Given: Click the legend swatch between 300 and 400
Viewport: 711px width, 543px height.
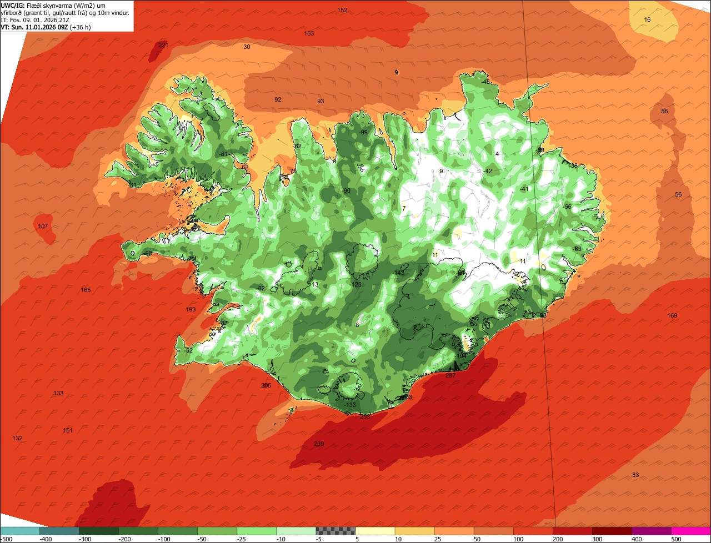Looking at the screenshot, I should pos(612,531).
